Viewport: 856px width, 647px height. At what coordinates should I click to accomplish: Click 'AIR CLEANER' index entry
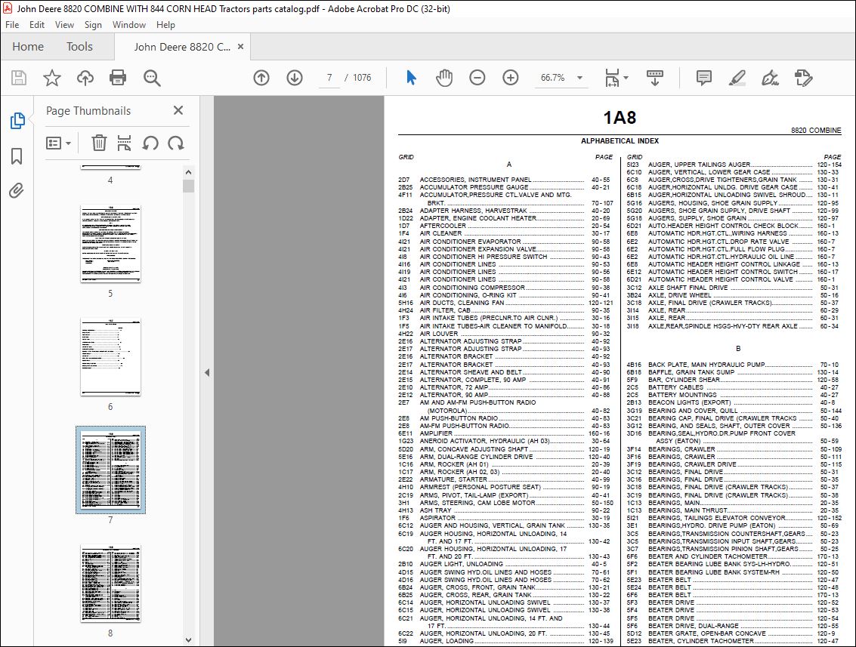coord(440,233)
